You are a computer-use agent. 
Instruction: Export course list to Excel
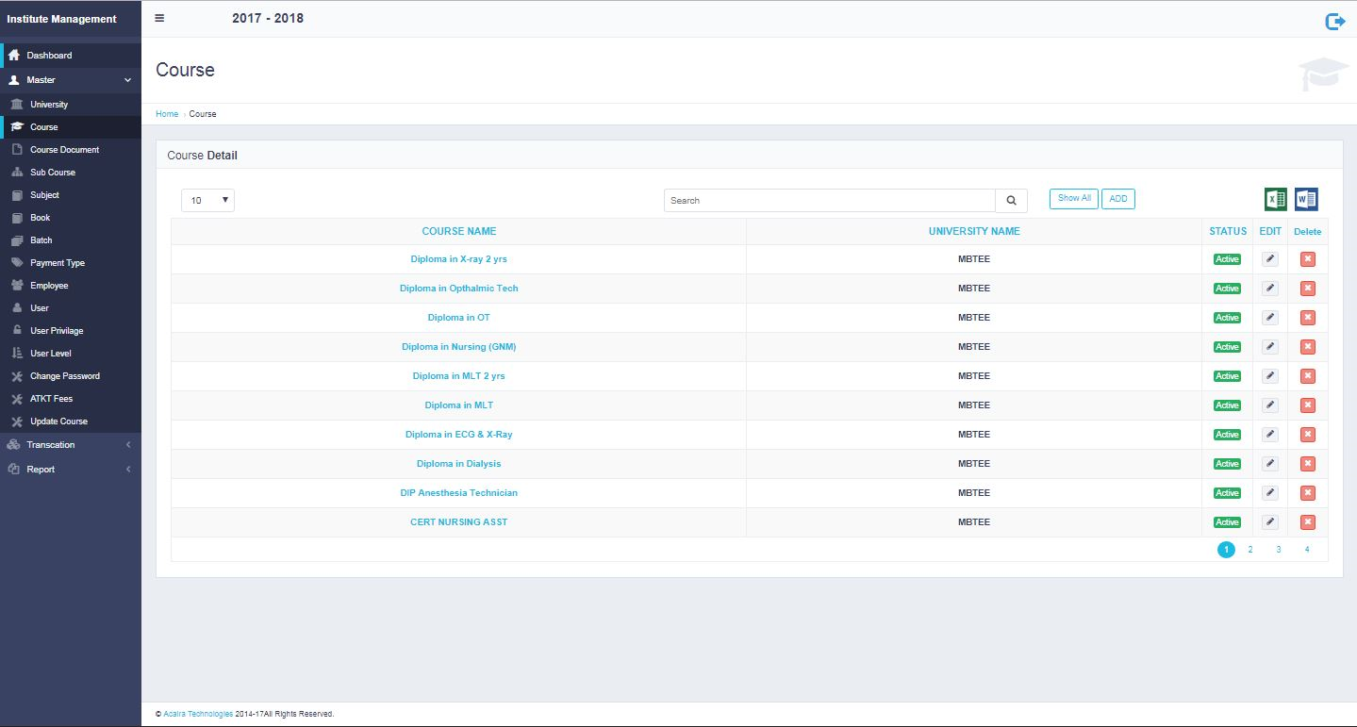[1275, 199]
